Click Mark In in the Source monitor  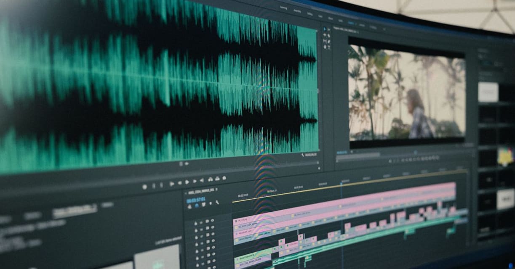pyautogui.click(x=154, y=186)
